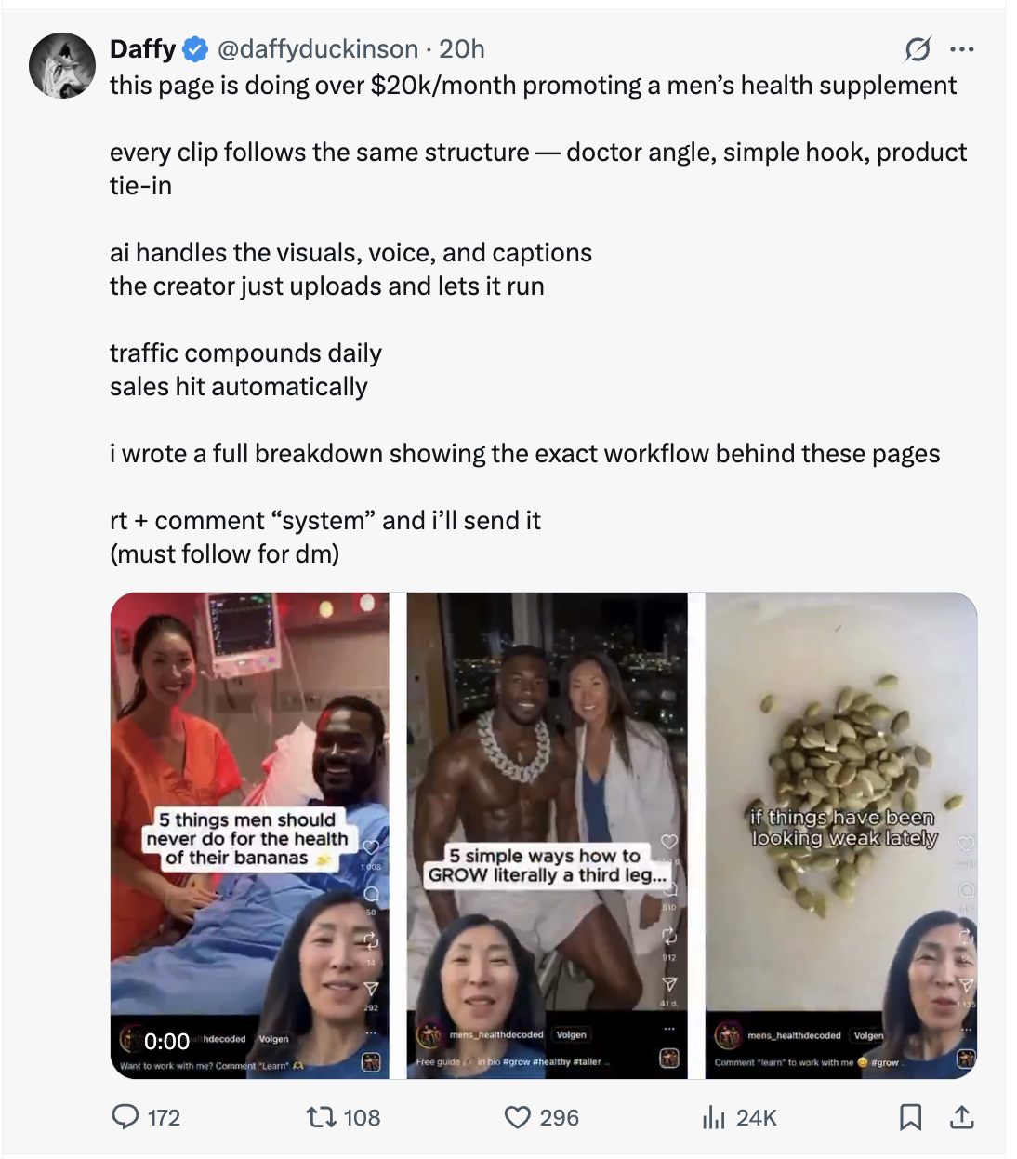Click the blue verified badge next to Daffy
Image resolution: width=1017 pixels, height=1159 pixels.
(195, 49)
